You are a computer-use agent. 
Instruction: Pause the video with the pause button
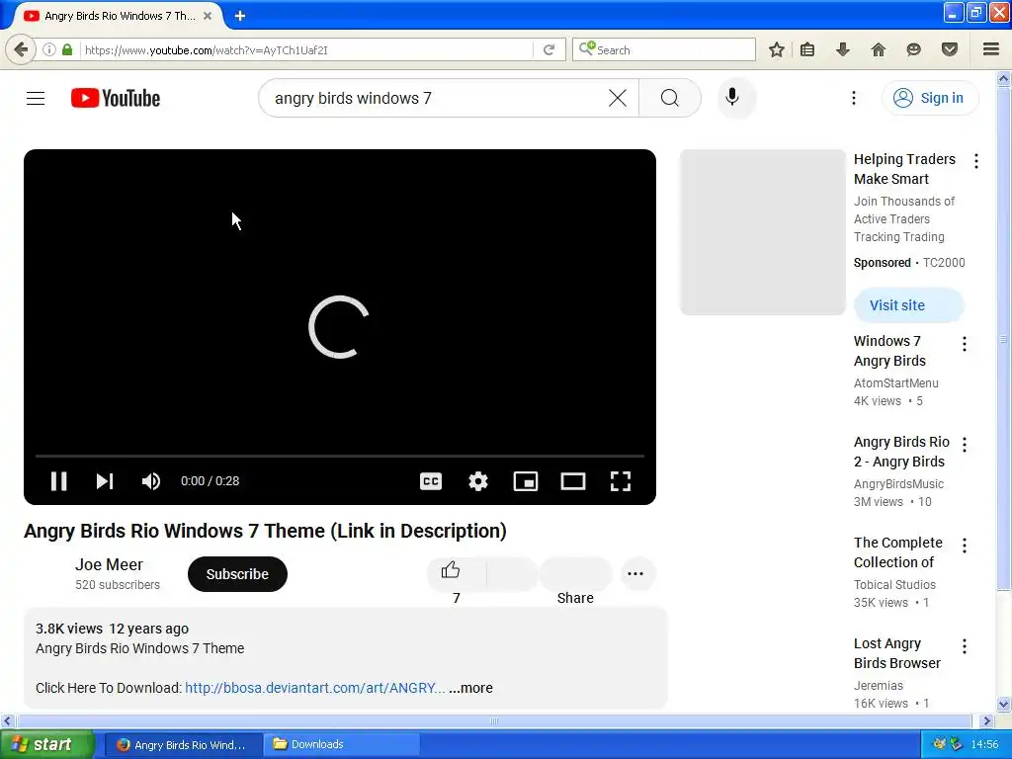58,481
